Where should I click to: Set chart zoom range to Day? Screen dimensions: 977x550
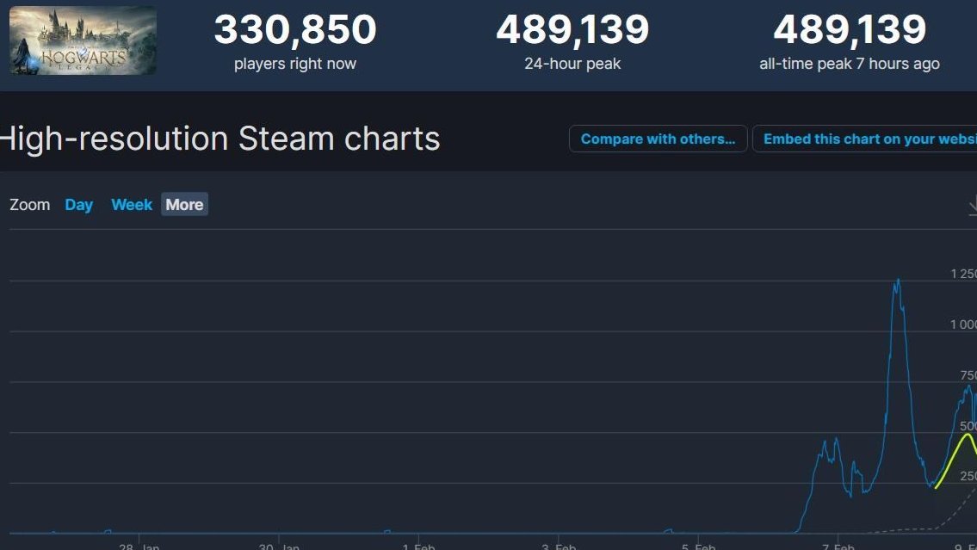[78, 204]
